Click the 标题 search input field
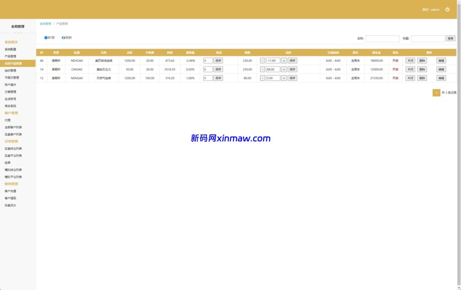This screenshot has height=290, width=461. (428, 39)
